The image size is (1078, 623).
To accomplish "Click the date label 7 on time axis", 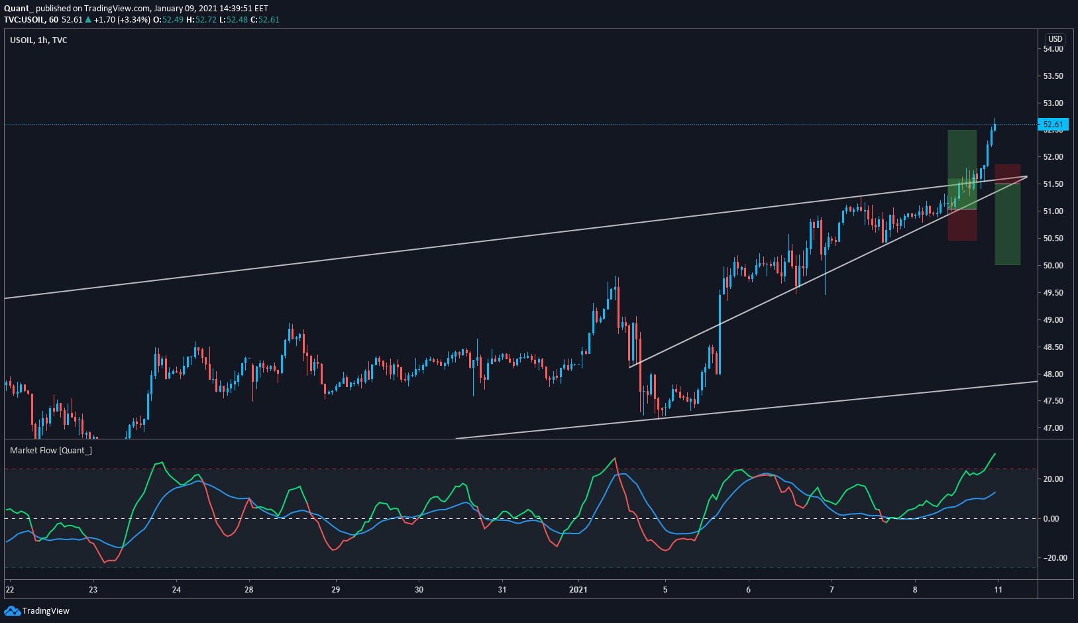I will click(832, 590).
